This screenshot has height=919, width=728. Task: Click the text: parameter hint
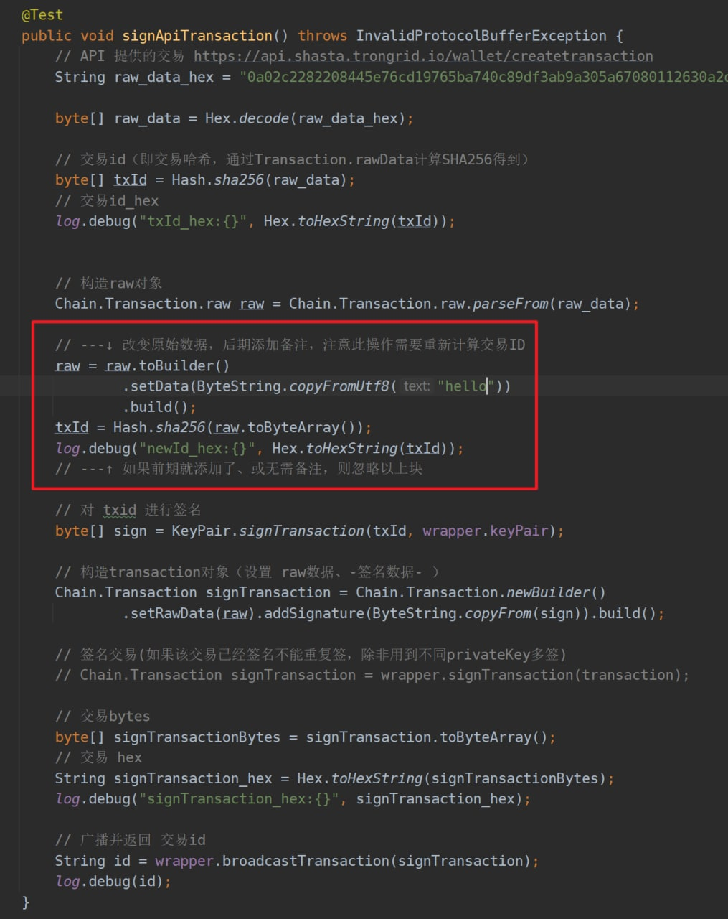(x=417, y=386)
